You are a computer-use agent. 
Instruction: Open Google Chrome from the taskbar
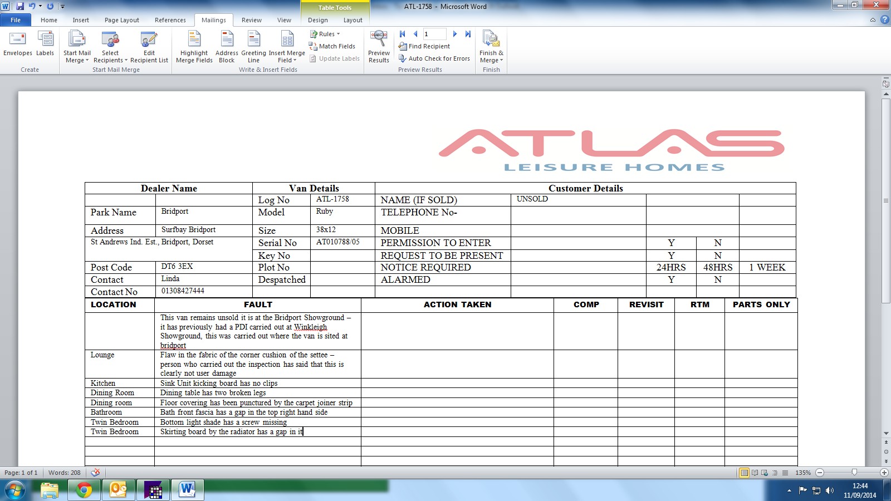click(84, 490)
